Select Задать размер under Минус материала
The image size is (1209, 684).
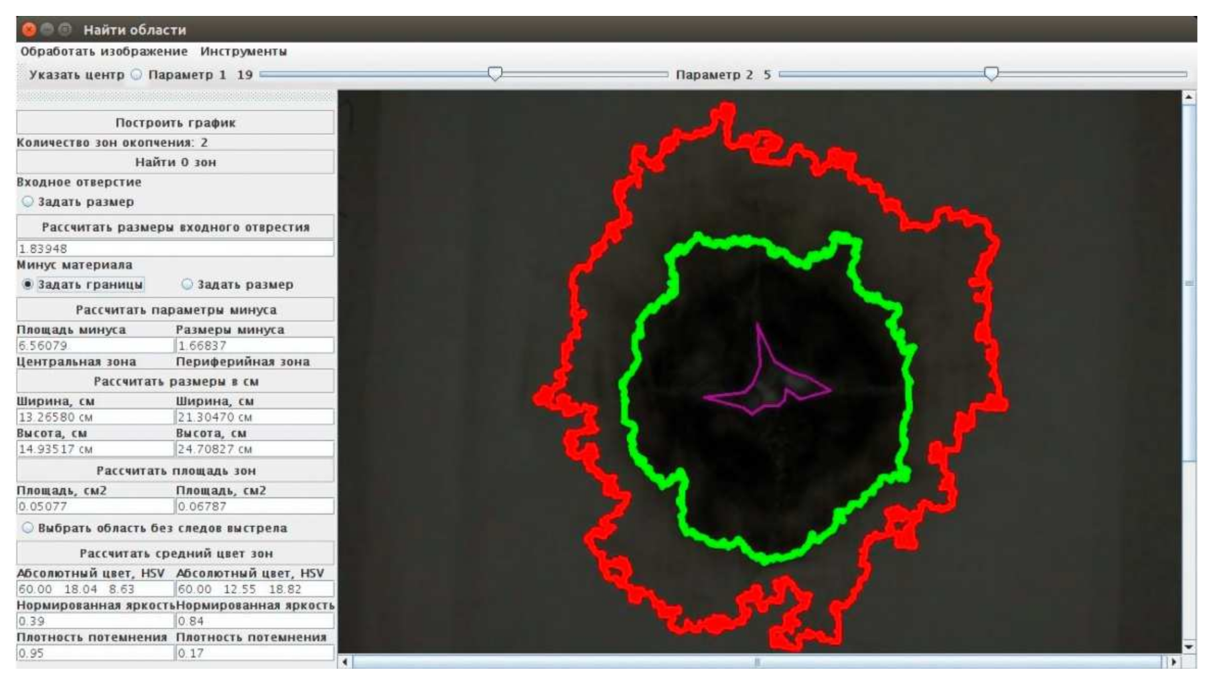pos(187,284)
